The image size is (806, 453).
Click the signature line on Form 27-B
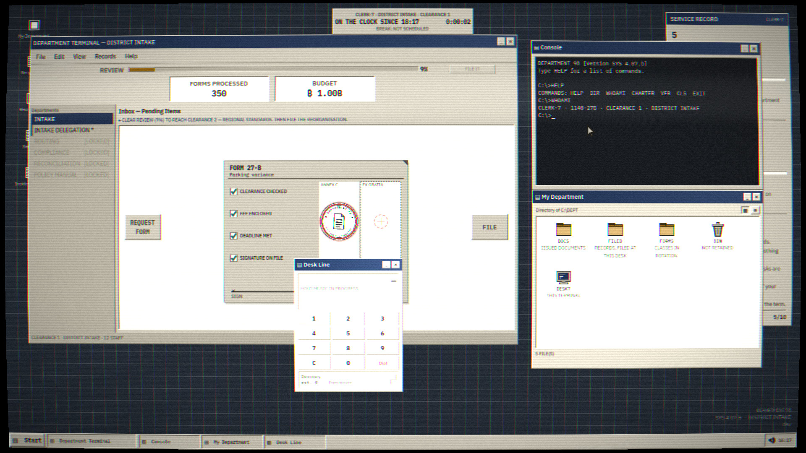click(262, 291)
